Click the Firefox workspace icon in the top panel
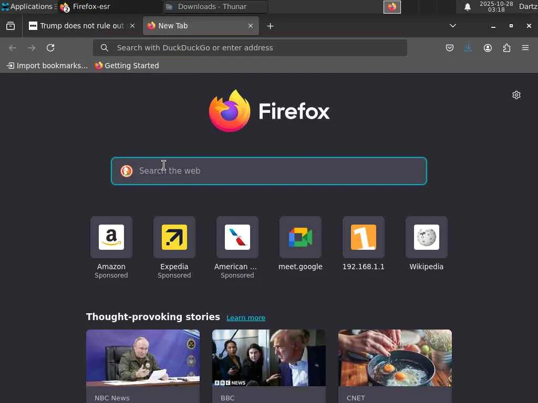 tap(392, 7)
